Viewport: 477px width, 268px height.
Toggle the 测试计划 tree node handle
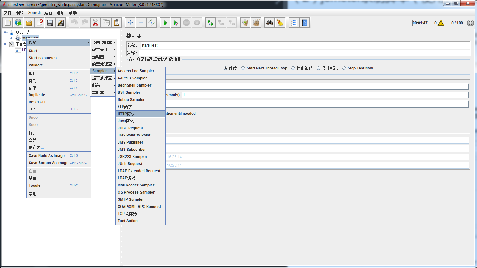5,32
